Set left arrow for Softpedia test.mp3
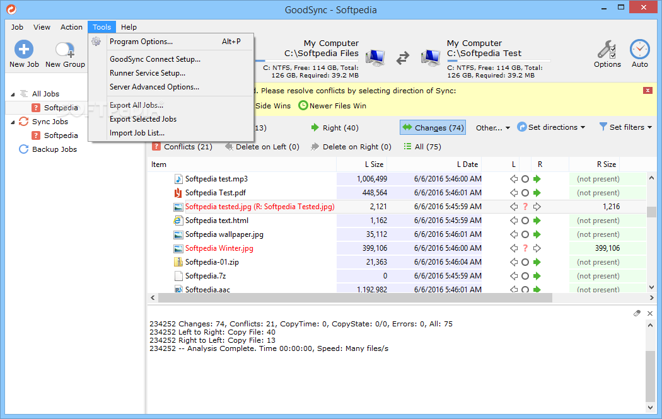The height and width of the screenshot is (419, 662). (514, 179)
